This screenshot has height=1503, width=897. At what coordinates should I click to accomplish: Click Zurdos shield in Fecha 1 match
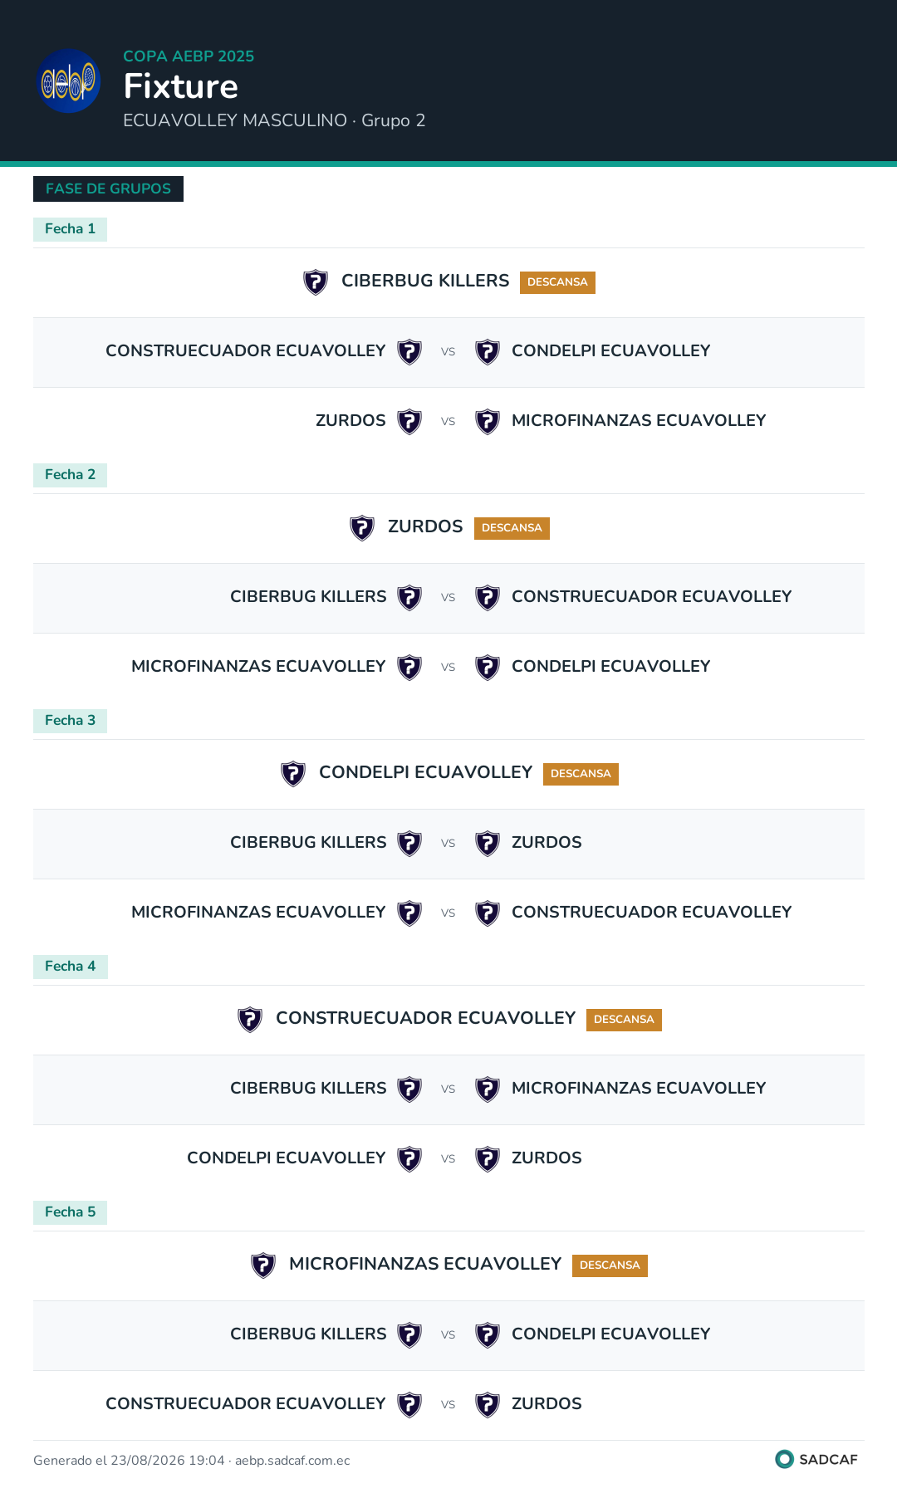(x=409, y=422)
